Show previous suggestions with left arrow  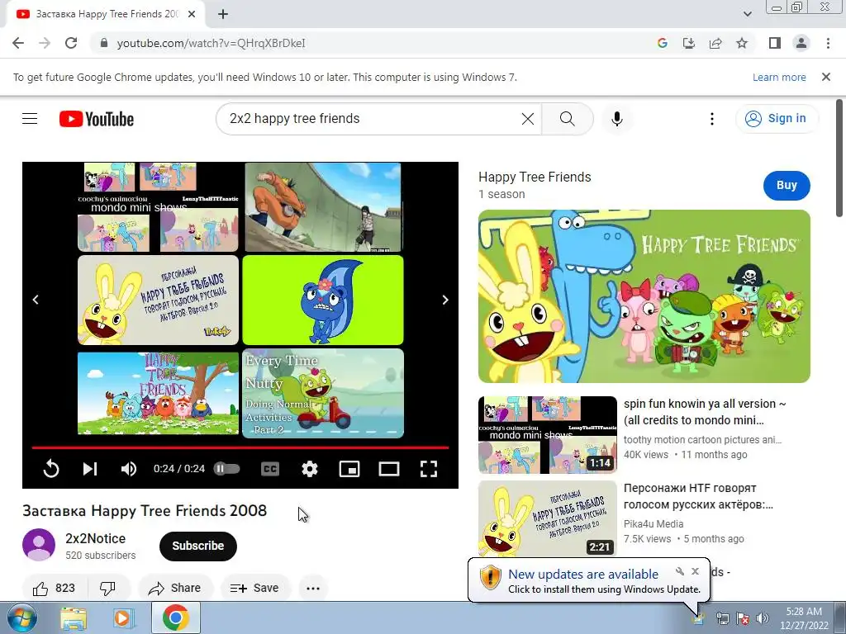pos(36,300)
